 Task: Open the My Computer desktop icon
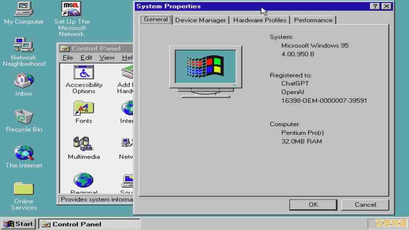tap(23, 9)
